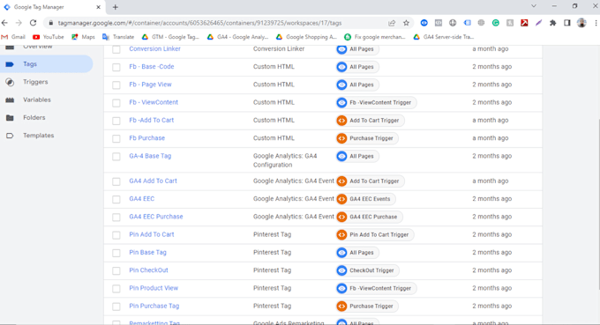This screenshot has width=600, height=325.
Task: Click Purchase Trigger chip in Pin Purchase Tag row
Action: [367, 306]
